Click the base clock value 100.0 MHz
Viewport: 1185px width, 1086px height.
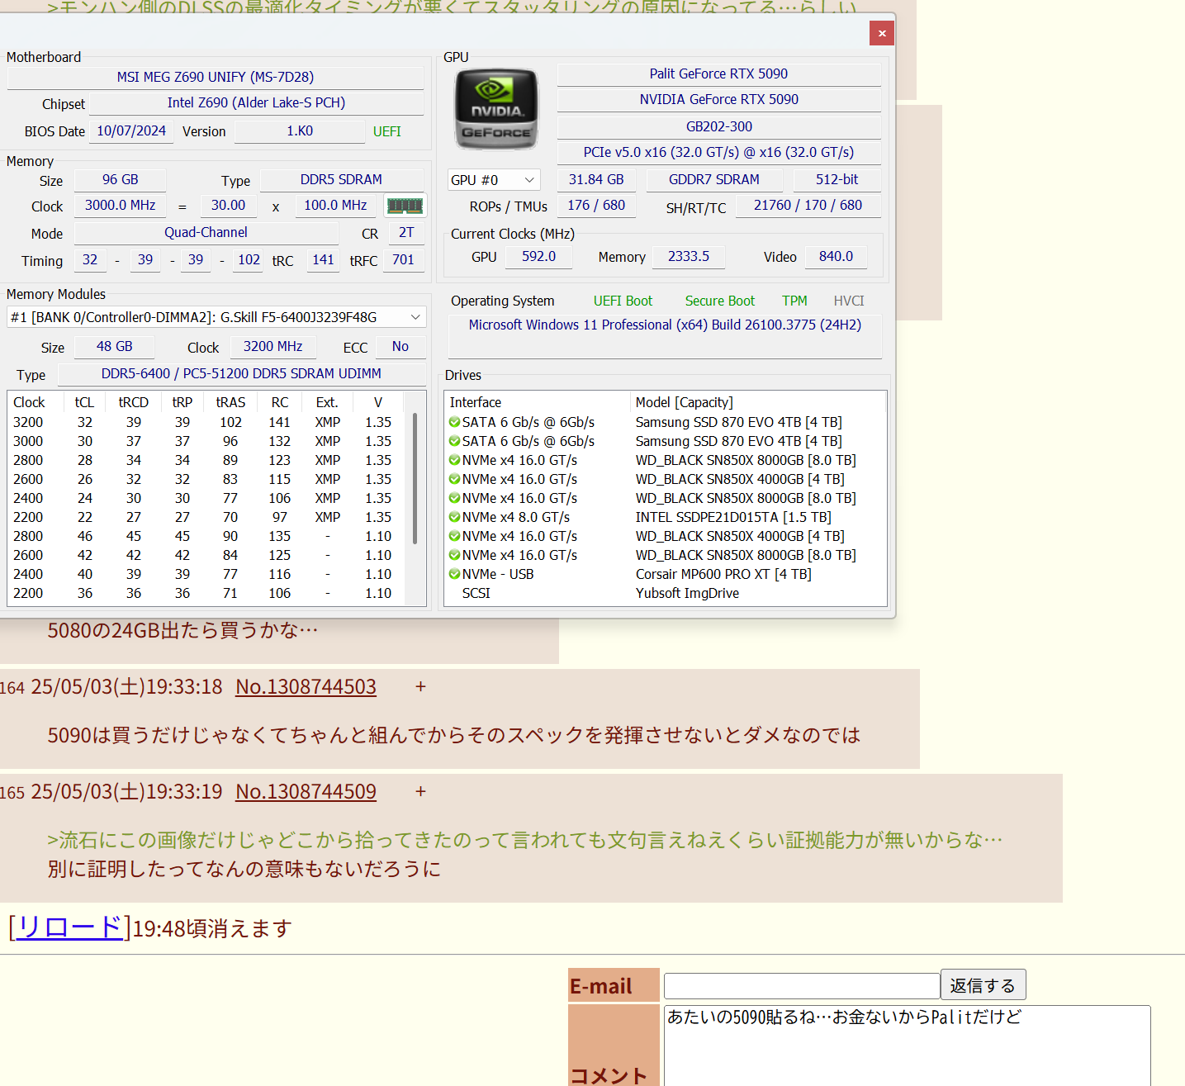tap(335, 205)
